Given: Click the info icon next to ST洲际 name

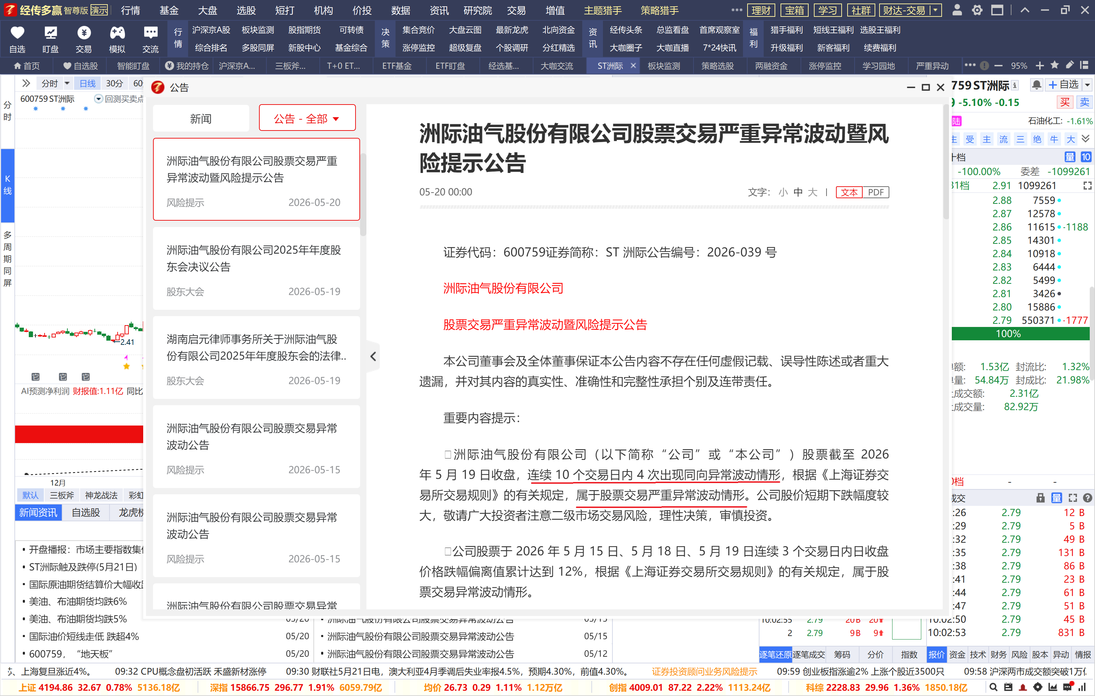Looking at the screenshot, I should click(x=1015, y=86).
